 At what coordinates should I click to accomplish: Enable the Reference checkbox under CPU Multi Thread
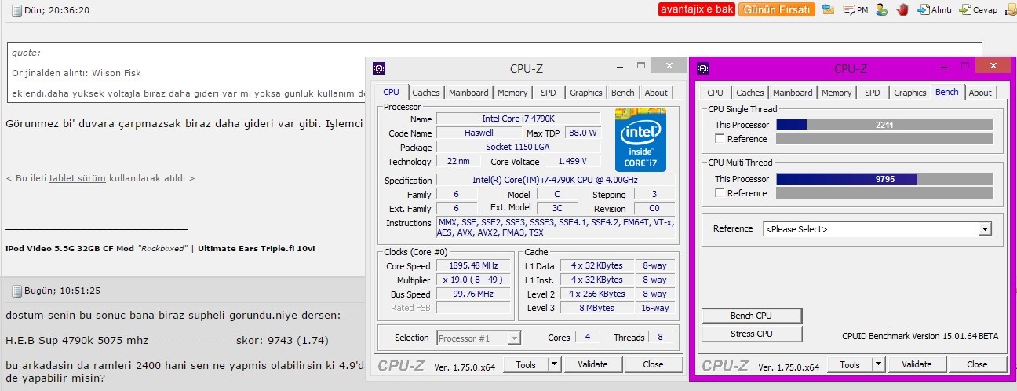720,193
